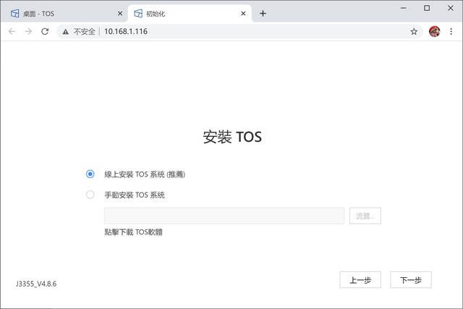Viewport: 463px width, 309px height.
Task: Click the 流覽... browse button
Action: click(365, 216)
